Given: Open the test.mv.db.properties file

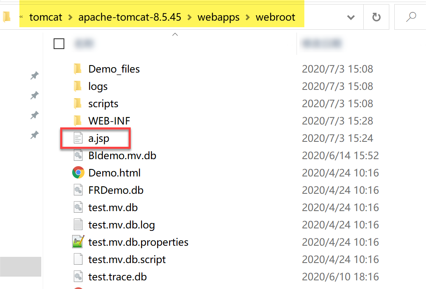Looking at the screenshot, I should coord(138,242).
